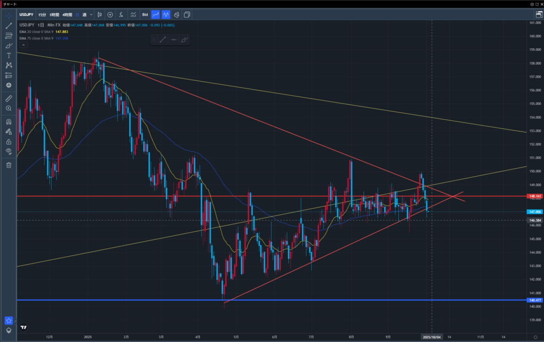The height and width of the screenshot is (342, 544).
Task: Hide all drawings with the eye icon
Action: pos(8,151)
